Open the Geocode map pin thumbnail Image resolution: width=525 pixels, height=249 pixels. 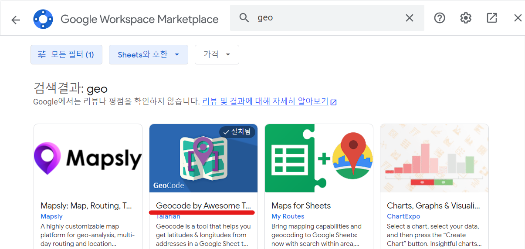pyautogui.click(x=203, y=158)
